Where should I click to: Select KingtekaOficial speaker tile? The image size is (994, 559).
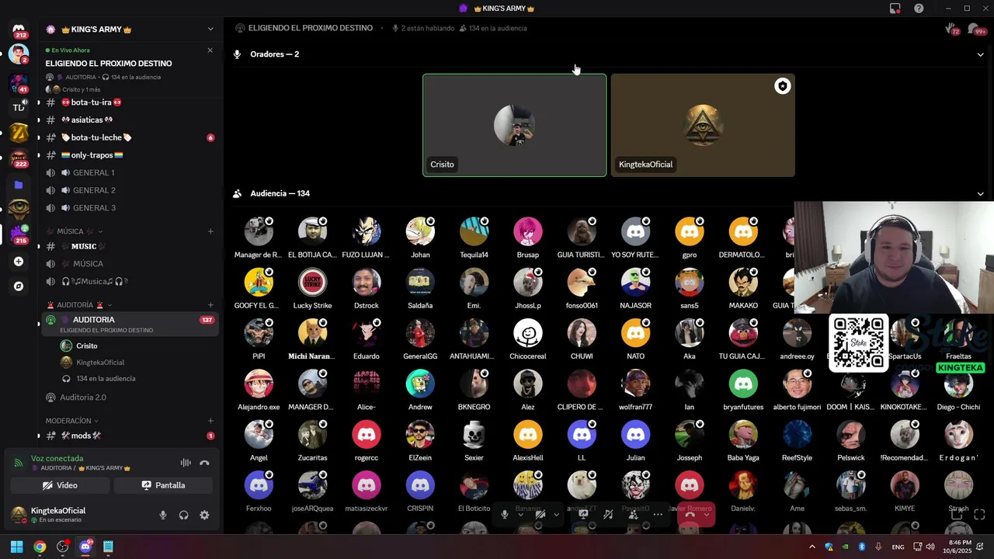pyautogui.click(x=703, y=125)
